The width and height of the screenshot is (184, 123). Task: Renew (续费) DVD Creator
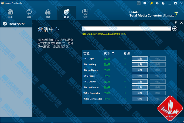140,82
